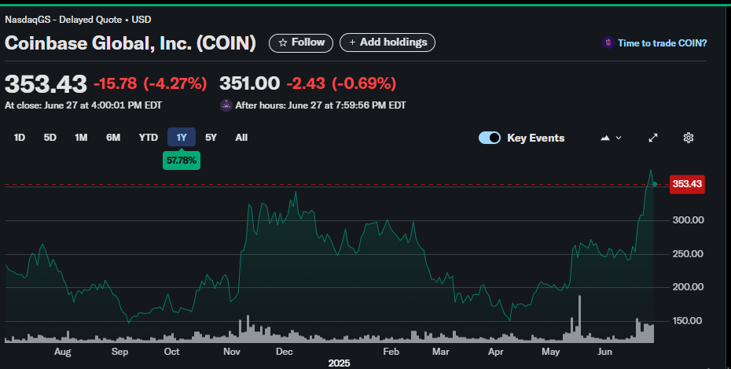This screenshot has height=369, width=731.
Task: Choose the 1Y chart range
Action: [182, 137]
